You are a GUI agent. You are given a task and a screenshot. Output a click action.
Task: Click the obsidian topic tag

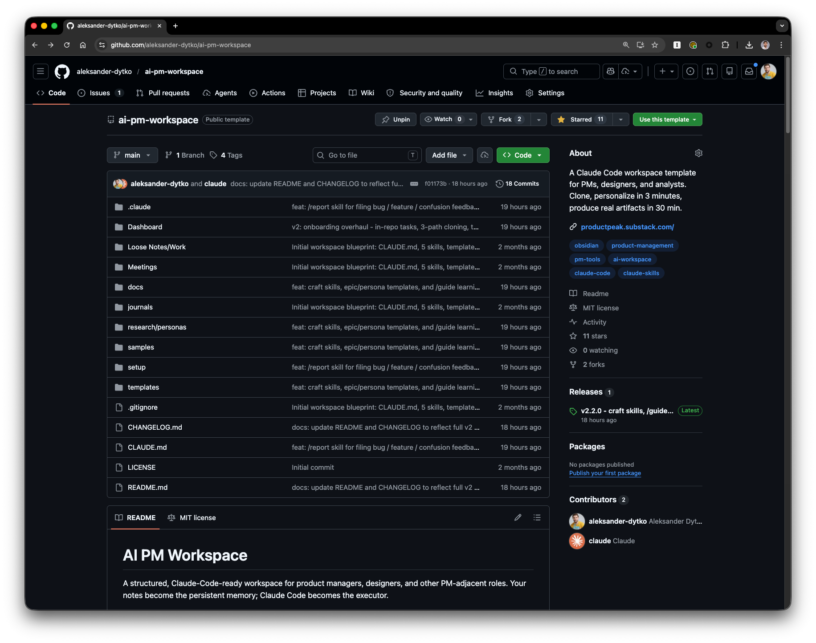(586, 245)
